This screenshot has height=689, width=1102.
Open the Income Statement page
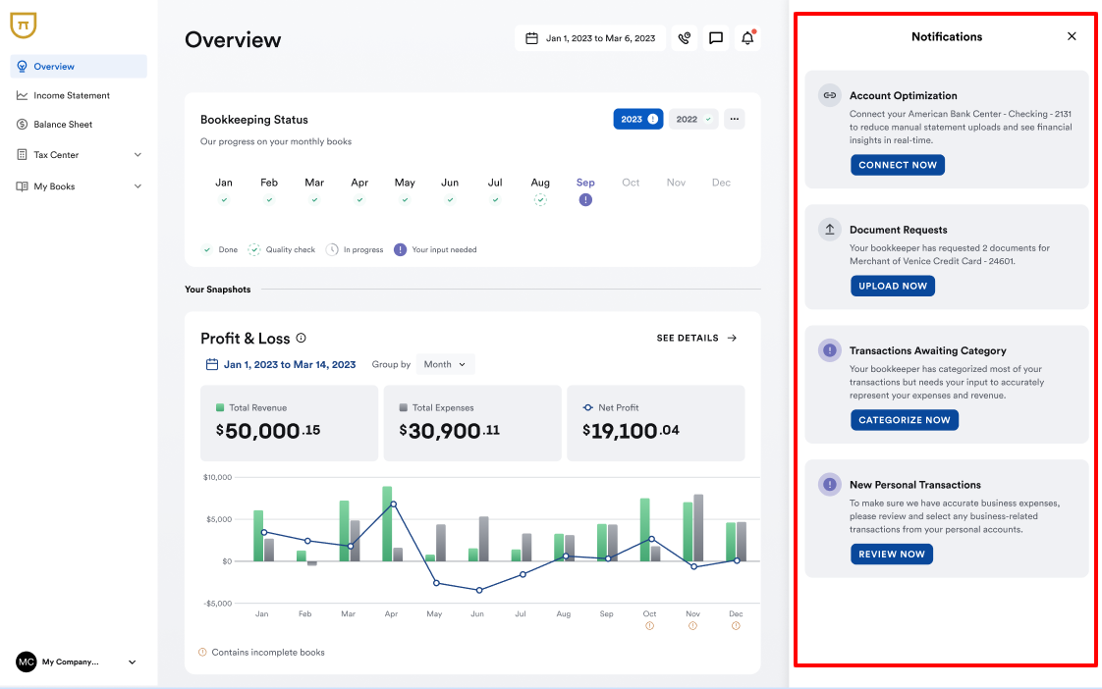[72, 95]
